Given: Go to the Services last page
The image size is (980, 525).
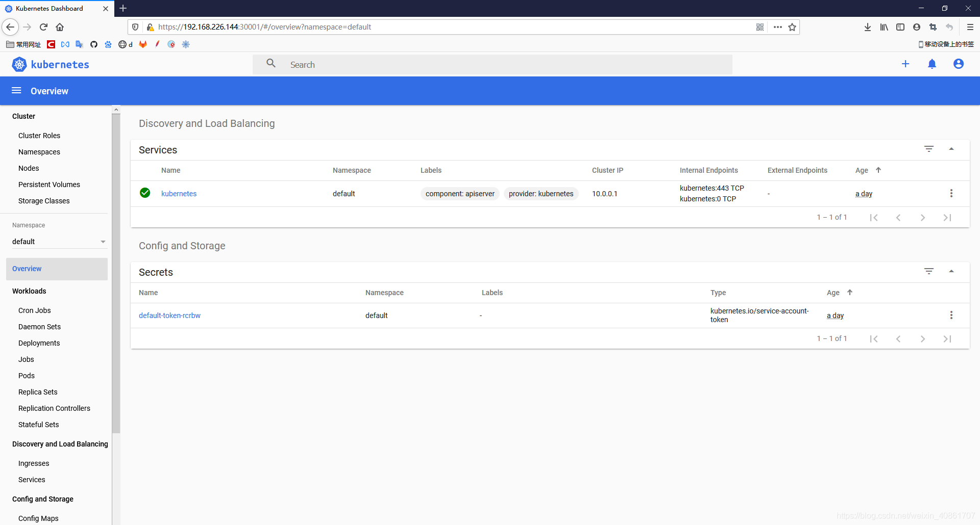Looking at the screenshot, I should [947, 218].
